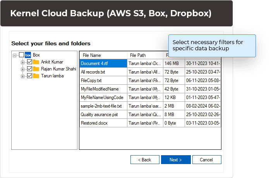The width and height of the screenshot is (271, 178).
Task: Select the Box tree label
Action: point(36,55)
